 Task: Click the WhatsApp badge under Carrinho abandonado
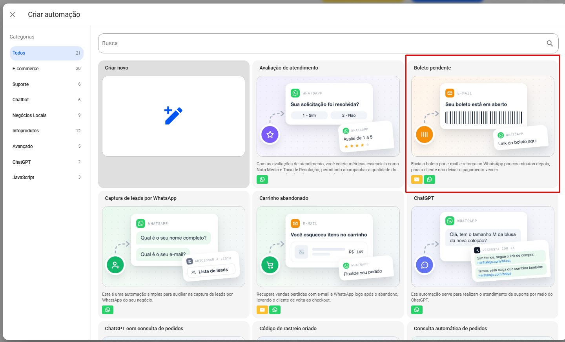tap(275, 310)
